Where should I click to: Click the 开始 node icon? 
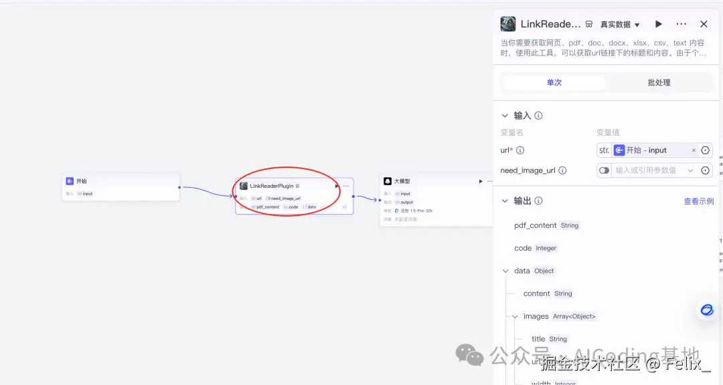[x=70, y=181]
